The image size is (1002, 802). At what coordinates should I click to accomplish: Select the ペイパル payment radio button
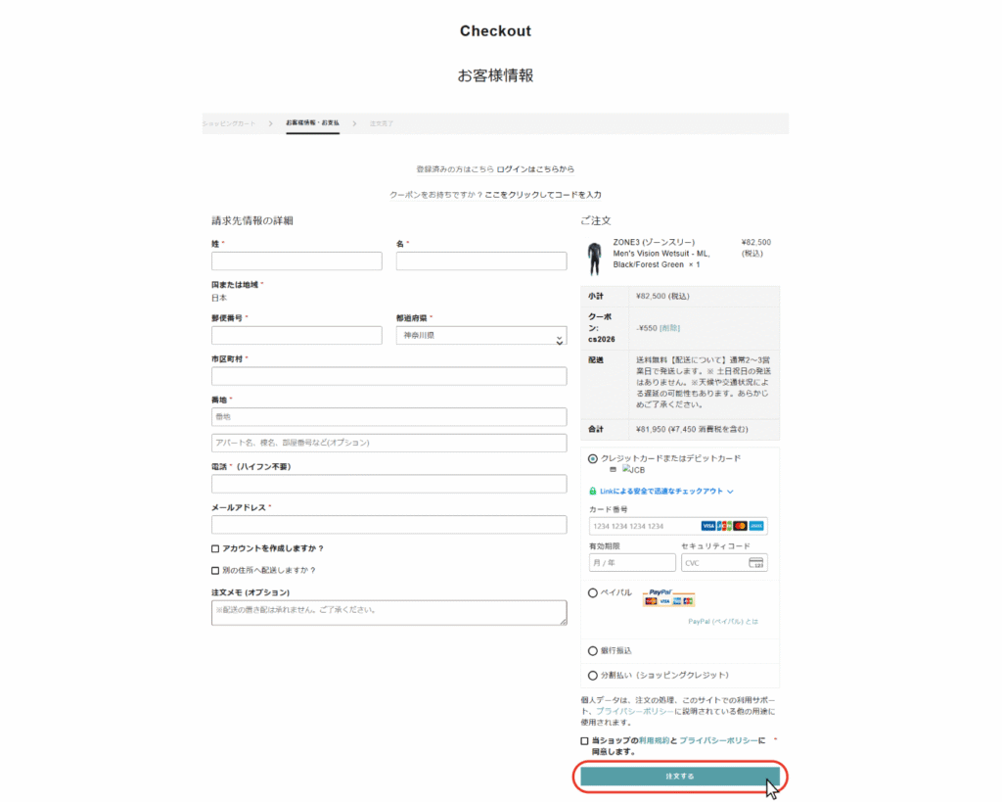pyautogui.click(x=593, y=592)
